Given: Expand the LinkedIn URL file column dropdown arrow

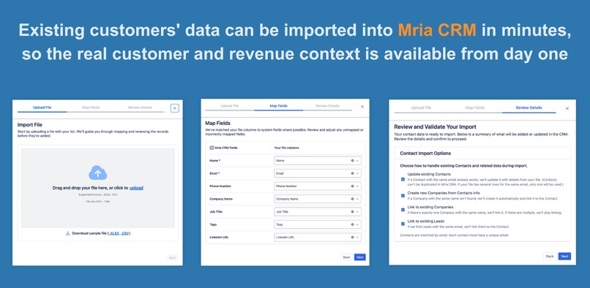Looking at the screenshot, I should [357, 238].
